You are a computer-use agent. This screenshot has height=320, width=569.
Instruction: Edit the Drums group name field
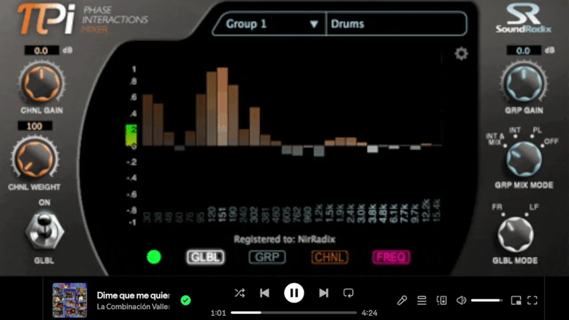coord(397,24)
